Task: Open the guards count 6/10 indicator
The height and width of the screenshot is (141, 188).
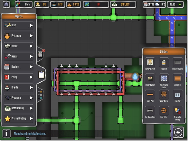Action: coord(58,4)
